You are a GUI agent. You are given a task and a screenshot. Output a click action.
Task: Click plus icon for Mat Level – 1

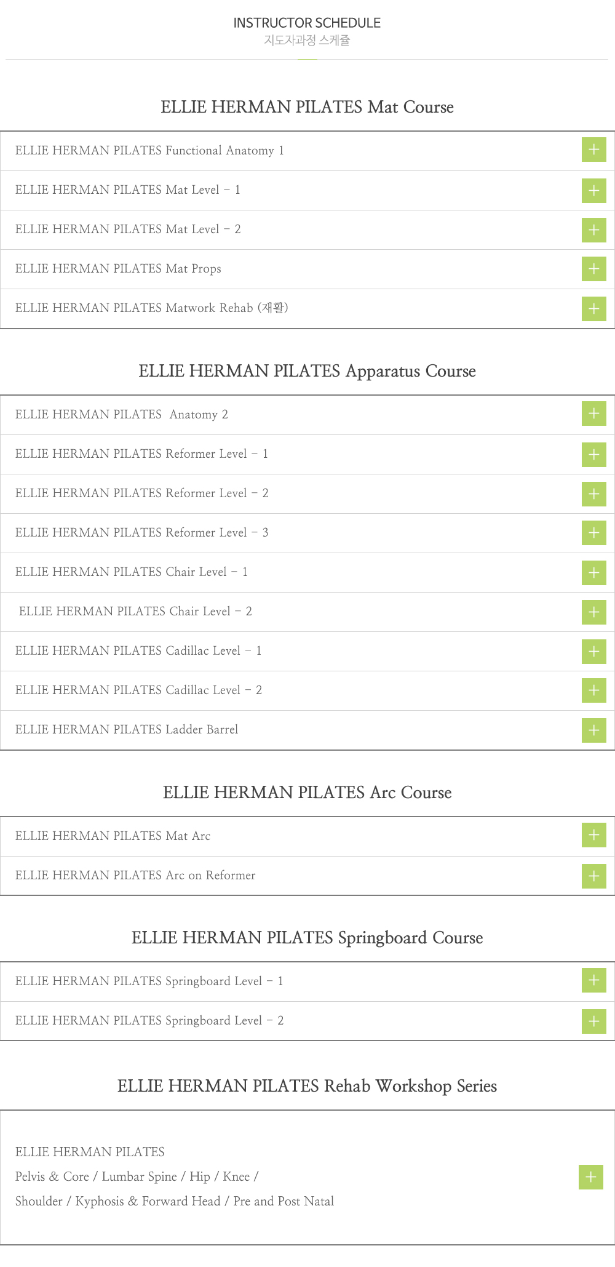(x=593, y=190)
